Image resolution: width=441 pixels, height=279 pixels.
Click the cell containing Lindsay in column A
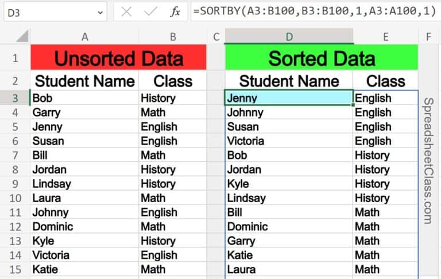pyautogui.click(x=84, y=184)
